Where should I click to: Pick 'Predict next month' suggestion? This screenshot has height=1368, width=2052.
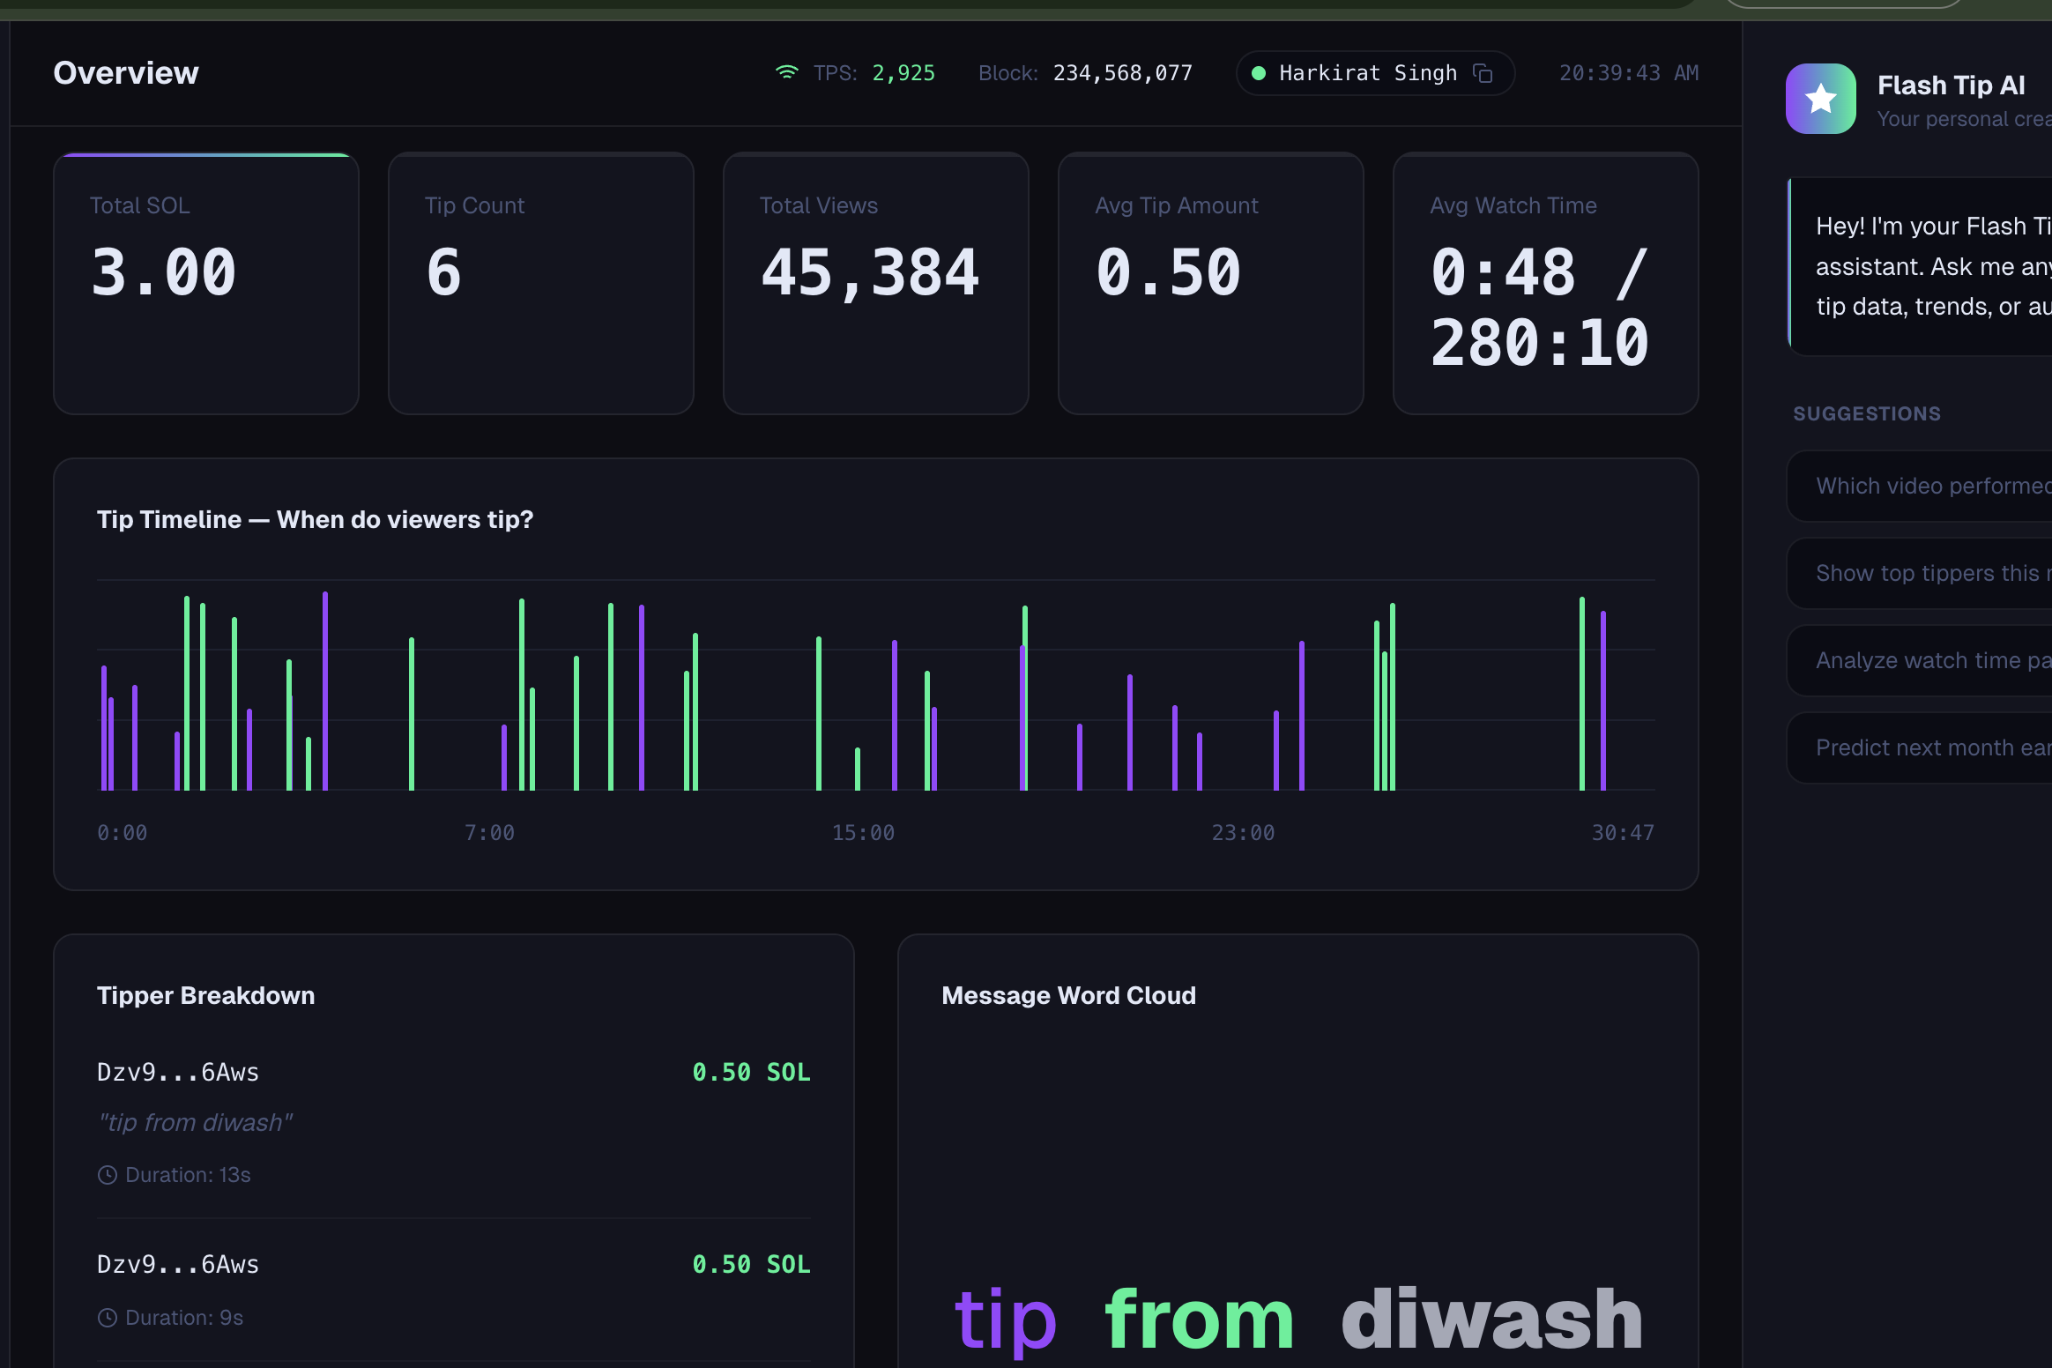1930,747
